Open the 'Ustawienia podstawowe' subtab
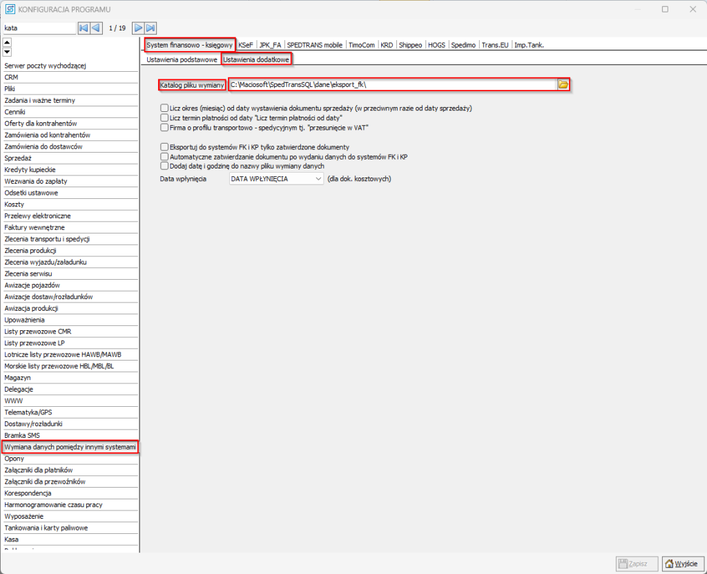Viewport: 707px width, 574px height. [x=182, y=60]
